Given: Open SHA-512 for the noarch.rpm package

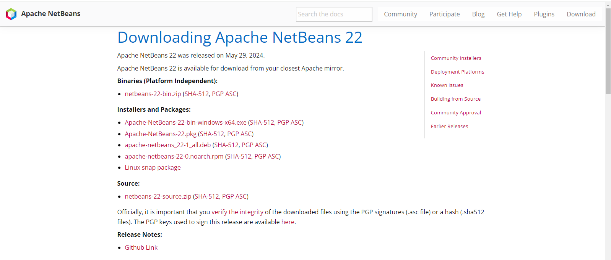Looking at the screenshot, I should pyautogui.click(x=239, y=156).
